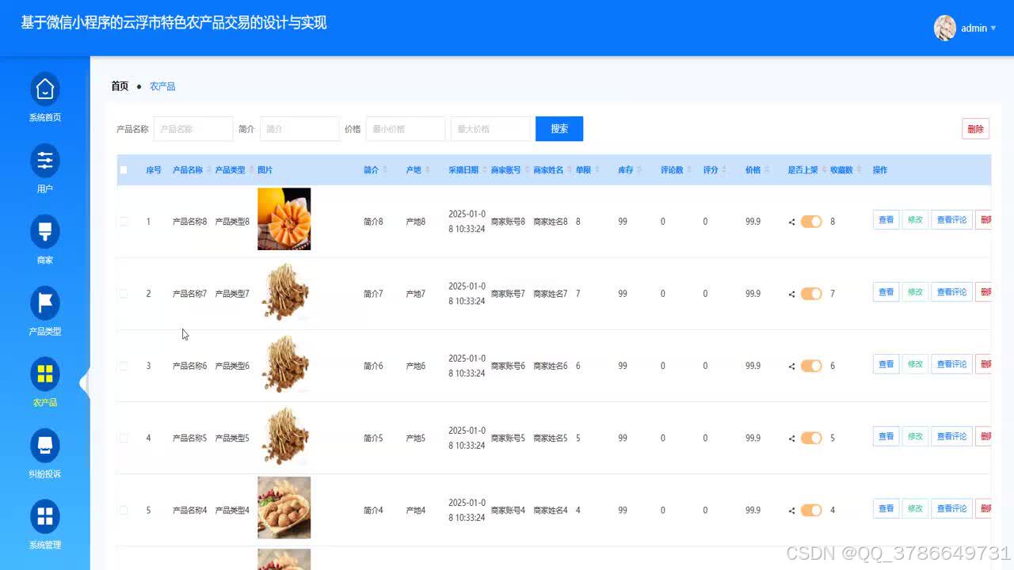Image resolution: width=1014 pixels, height=570 pixels.
Task: Open 首页 from the breadcrumb
Action: pos(119,85)
